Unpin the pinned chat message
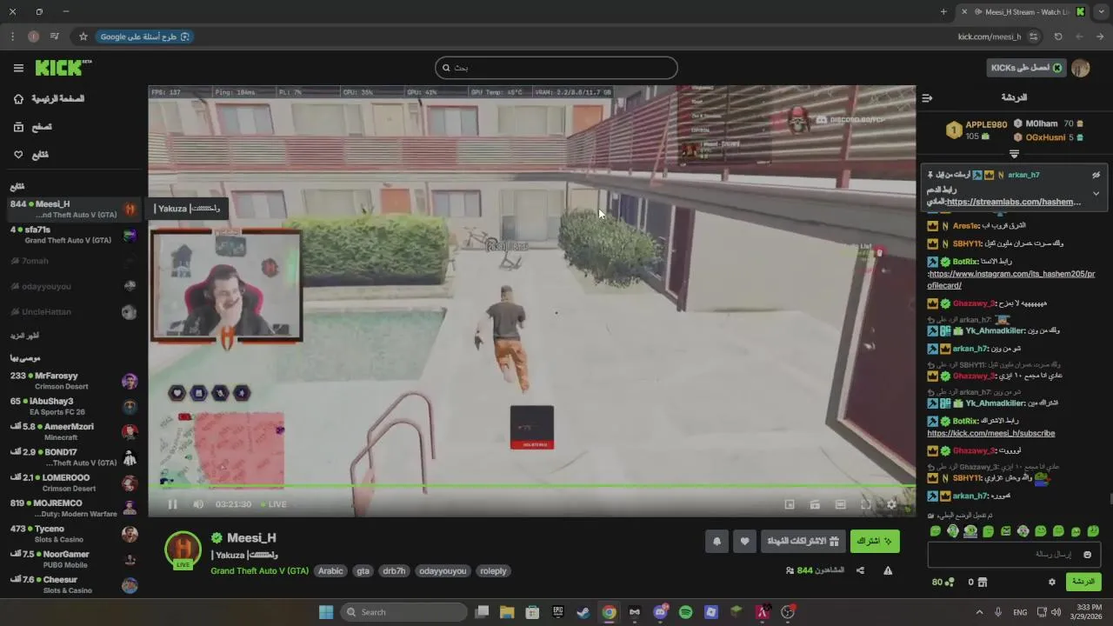The height and width of the screenshot is (626, 1113). coord(1096,175)
